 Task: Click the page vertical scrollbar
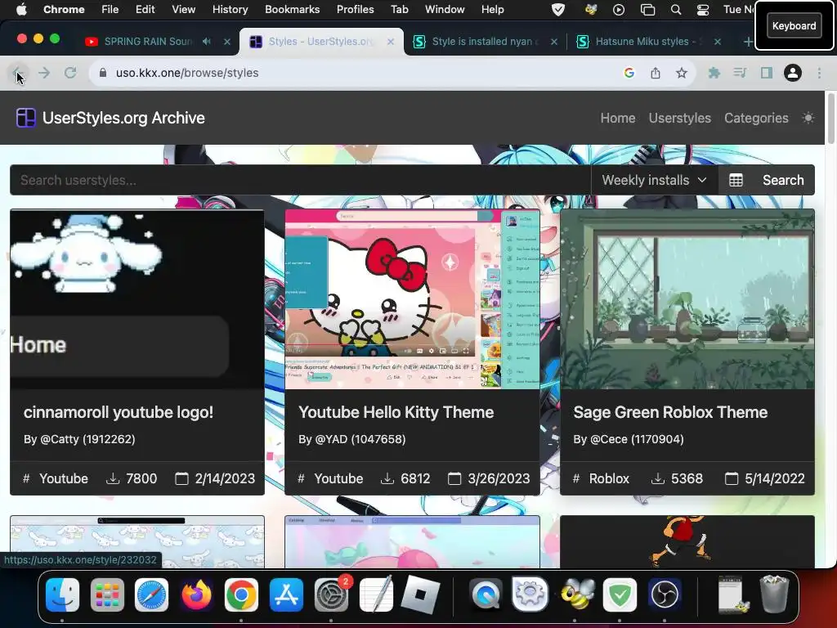830,119
